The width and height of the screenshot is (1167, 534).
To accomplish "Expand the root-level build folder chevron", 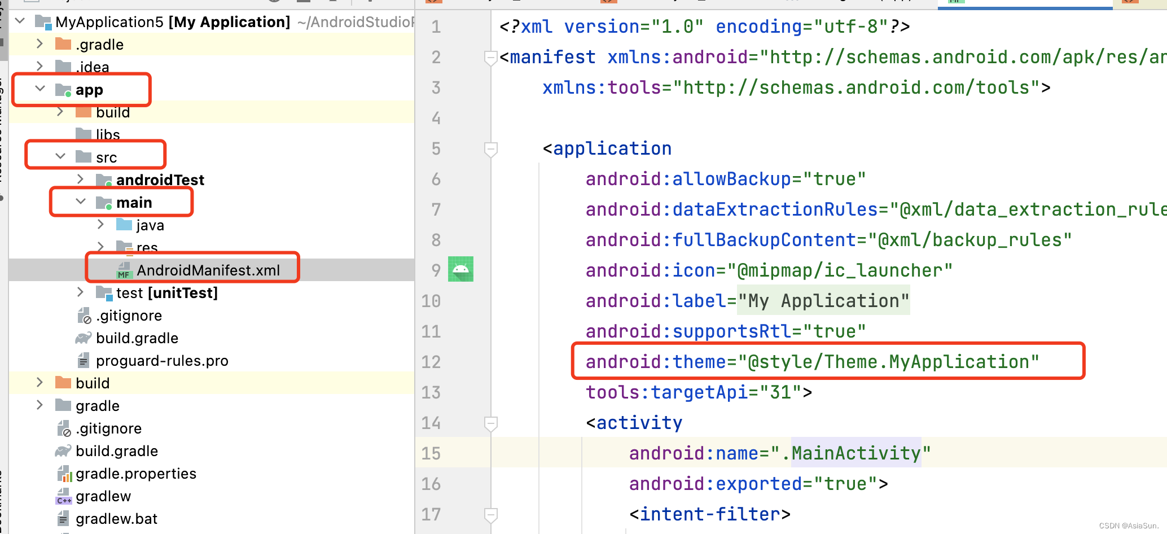I will pos(40,382).
